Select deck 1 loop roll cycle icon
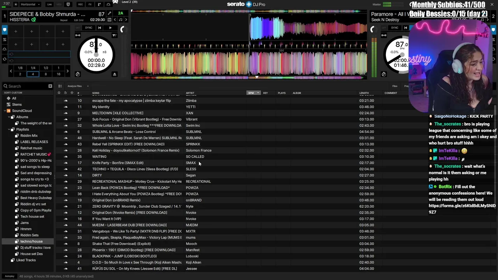 click(x=4, y=59)
